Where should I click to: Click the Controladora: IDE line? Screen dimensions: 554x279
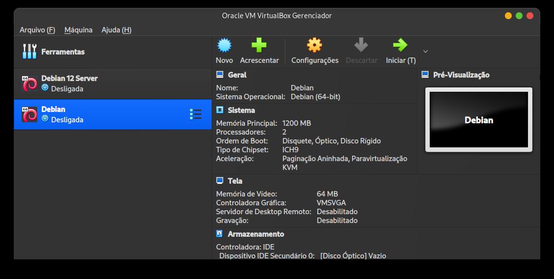245,247
